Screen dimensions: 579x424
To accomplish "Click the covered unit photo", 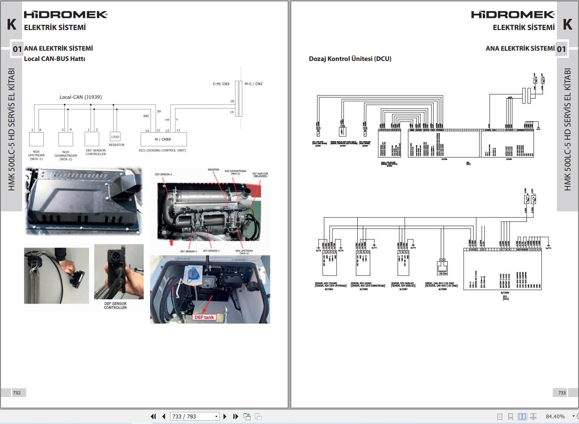I will coord(83,201).
